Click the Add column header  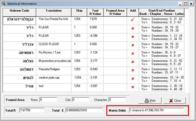point(133,12)
